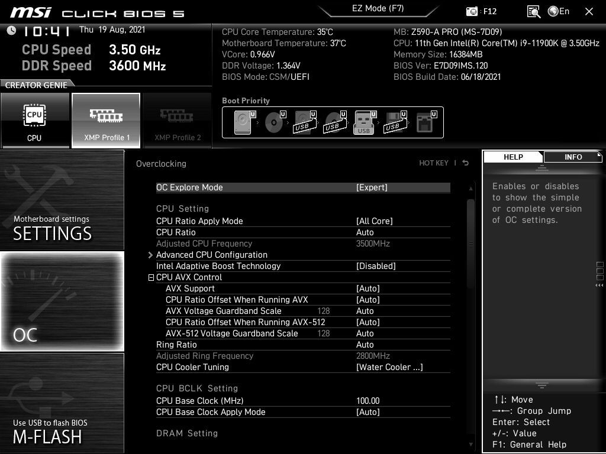Collapse side panel with triple-arrow icon
This screenshot has width=606, height=454.
[x=599, y=286]
